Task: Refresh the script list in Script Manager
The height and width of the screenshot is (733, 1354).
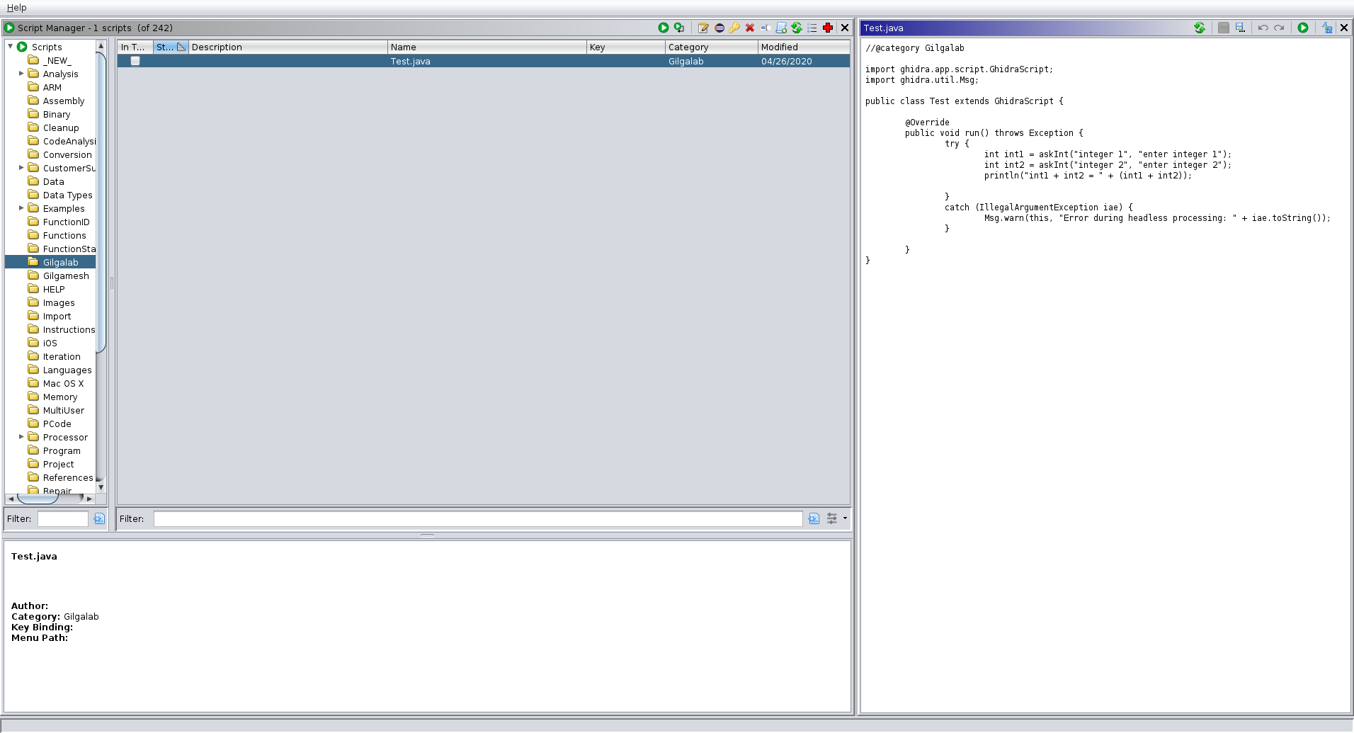Action: pyautogui.click(x=797, y=28)
